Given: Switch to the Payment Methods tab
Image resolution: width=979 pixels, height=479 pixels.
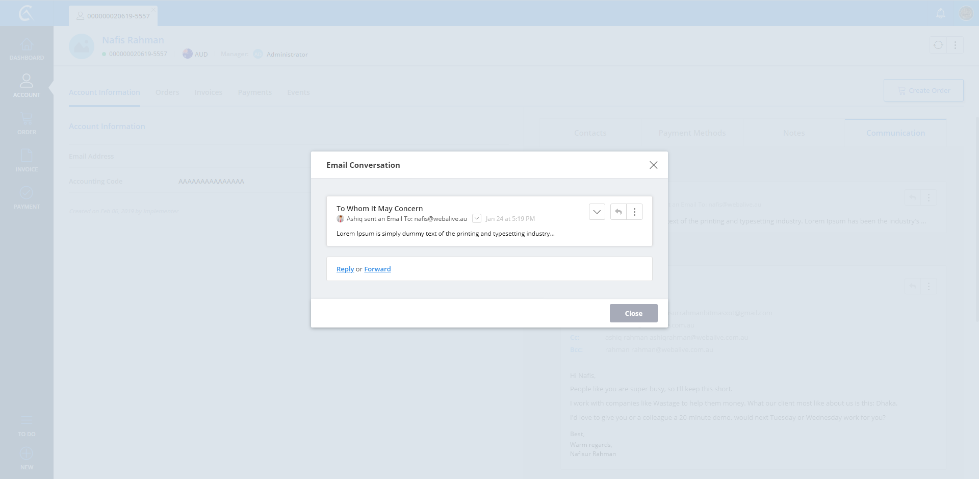Looking at the screenshot, I should [x=691, y=133].
